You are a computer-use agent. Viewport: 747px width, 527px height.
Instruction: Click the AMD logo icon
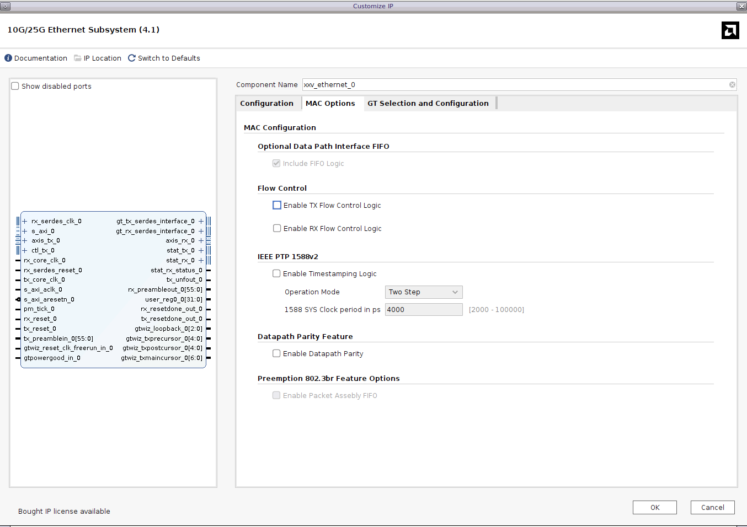[x=730, y=30]
